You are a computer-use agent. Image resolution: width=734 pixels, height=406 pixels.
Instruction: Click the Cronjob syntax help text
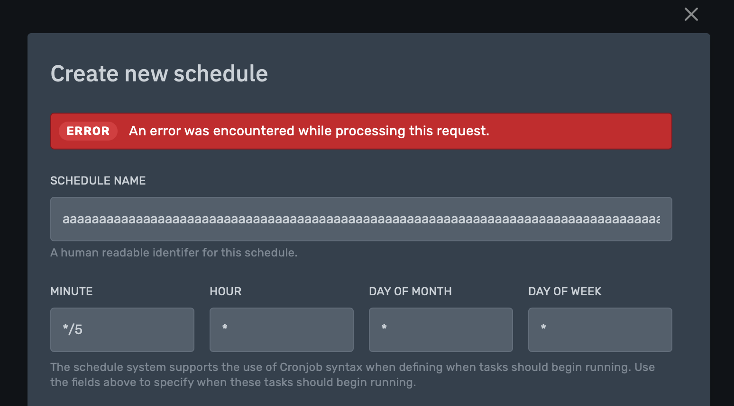353,374
